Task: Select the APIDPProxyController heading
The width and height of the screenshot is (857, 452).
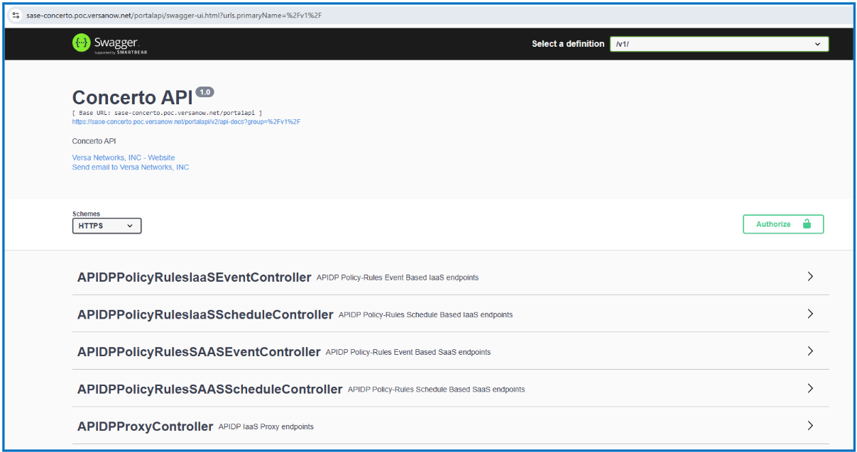Action: pyautogui.click(x=145, y=426)
